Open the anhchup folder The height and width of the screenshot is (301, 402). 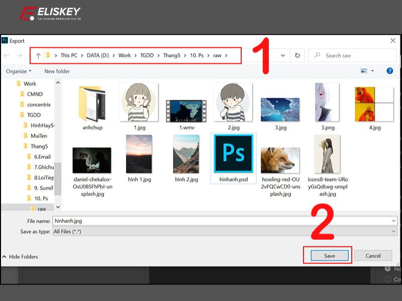[92, 105]
